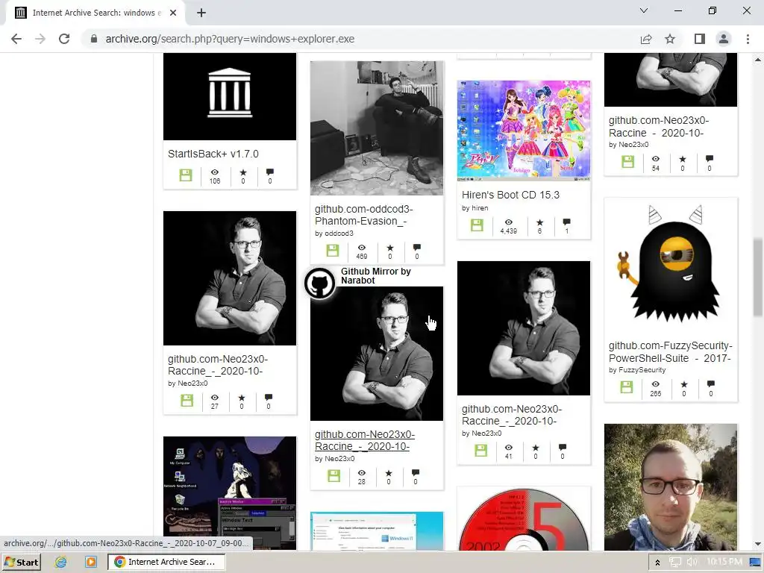Click the software icon under StartIsBack+
Screen dimensions: 764x573
(186, 175)
